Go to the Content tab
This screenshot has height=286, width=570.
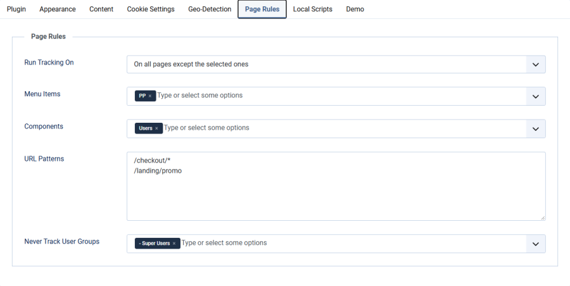pos(101,9)
